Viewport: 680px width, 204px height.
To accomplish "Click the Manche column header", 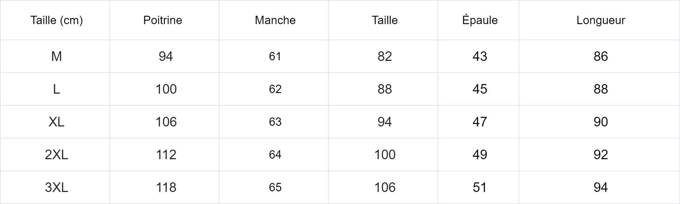I will pos(275,20).
